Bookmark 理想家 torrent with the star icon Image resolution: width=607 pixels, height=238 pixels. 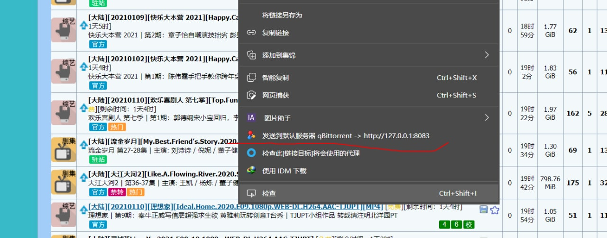tap(495, 210)
